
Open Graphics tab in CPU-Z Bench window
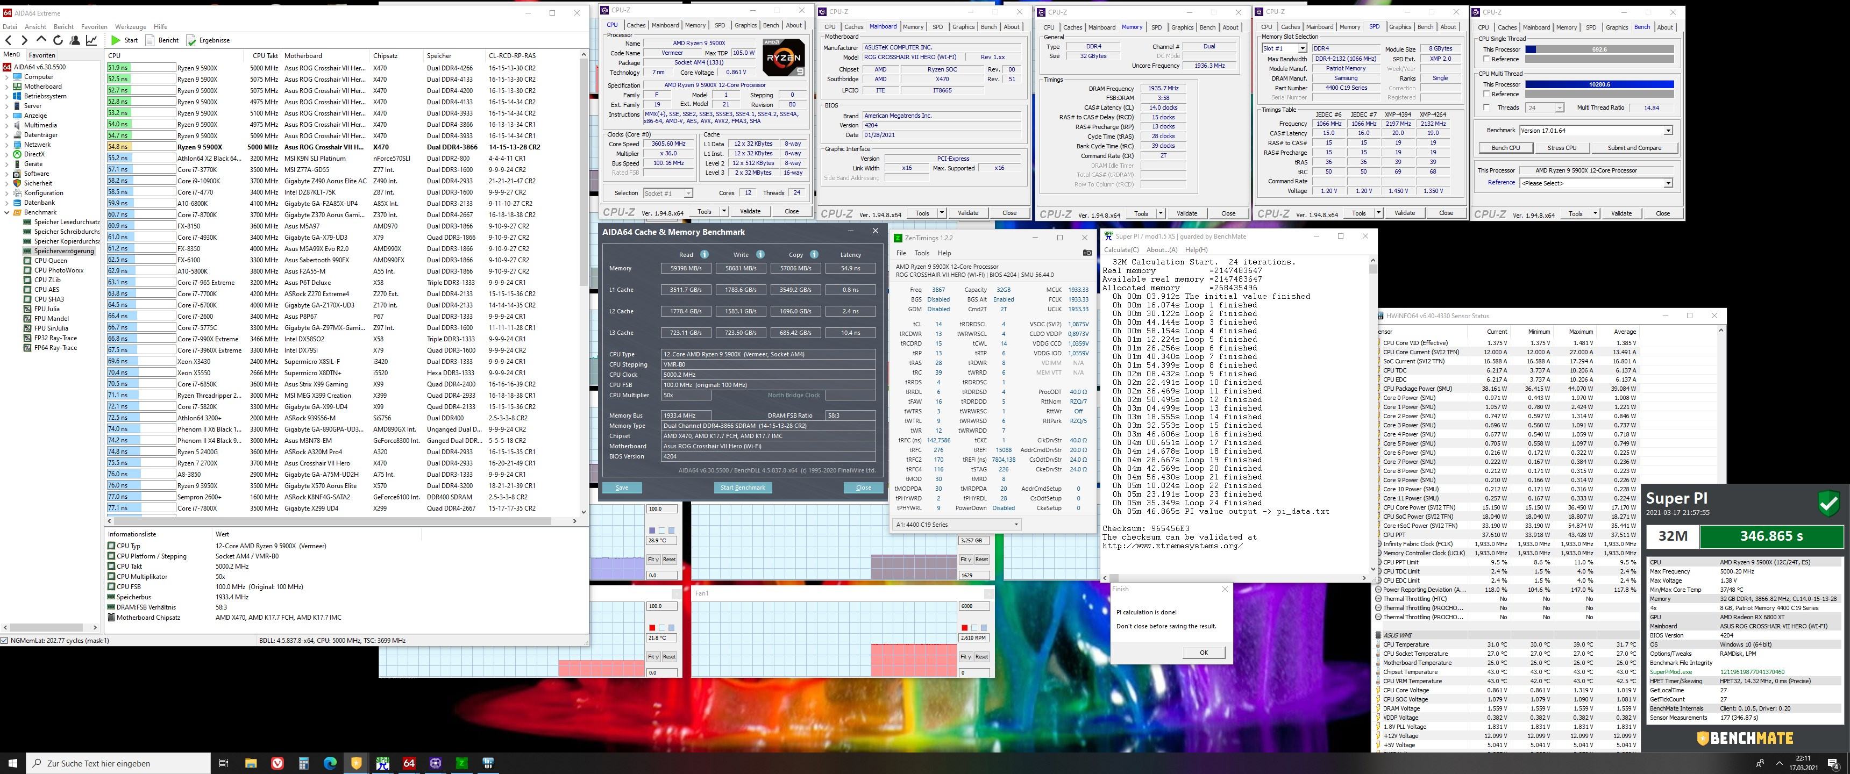[1617, 27]
